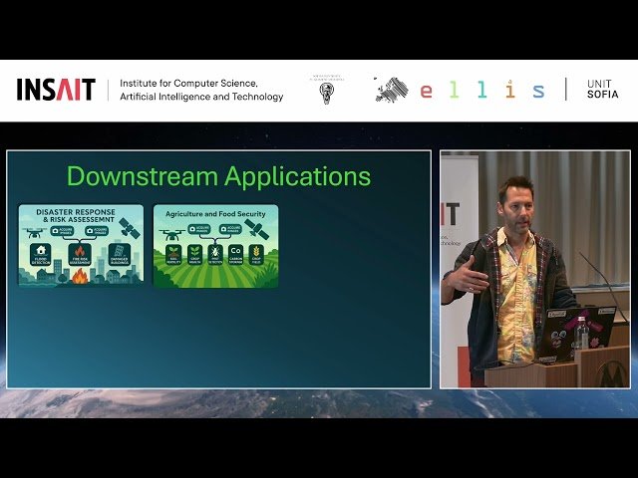Click the INSAIT logo in the banner
Image resolution: width=638 pixels, height=478 pixels.
(x=56, y=90)
